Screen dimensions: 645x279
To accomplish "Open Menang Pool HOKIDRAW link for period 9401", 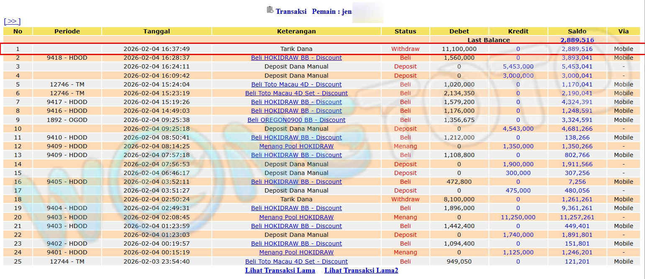I will click(296, 252).
